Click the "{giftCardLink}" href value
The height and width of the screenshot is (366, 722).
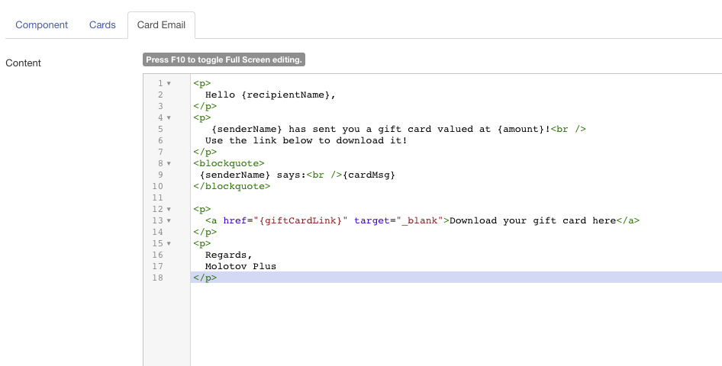(x=302, y=221)
